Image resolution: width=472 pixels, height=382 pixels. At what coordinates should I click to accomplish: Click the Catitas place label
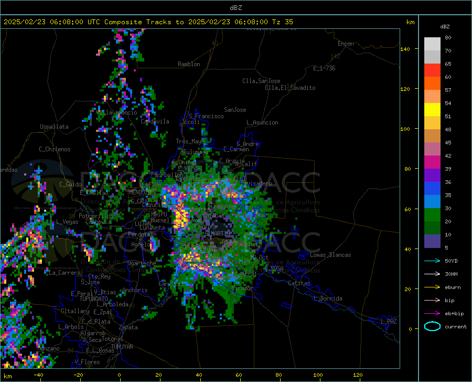(x=299, y=283)
